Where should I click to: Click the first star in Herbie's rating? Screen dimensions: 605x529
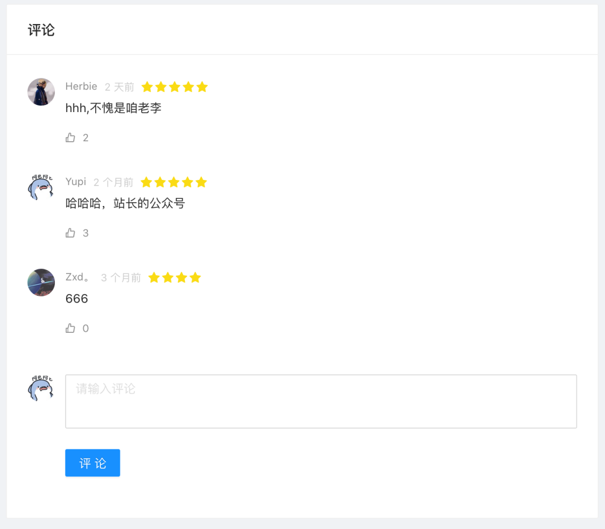click(x=147, y=87)
